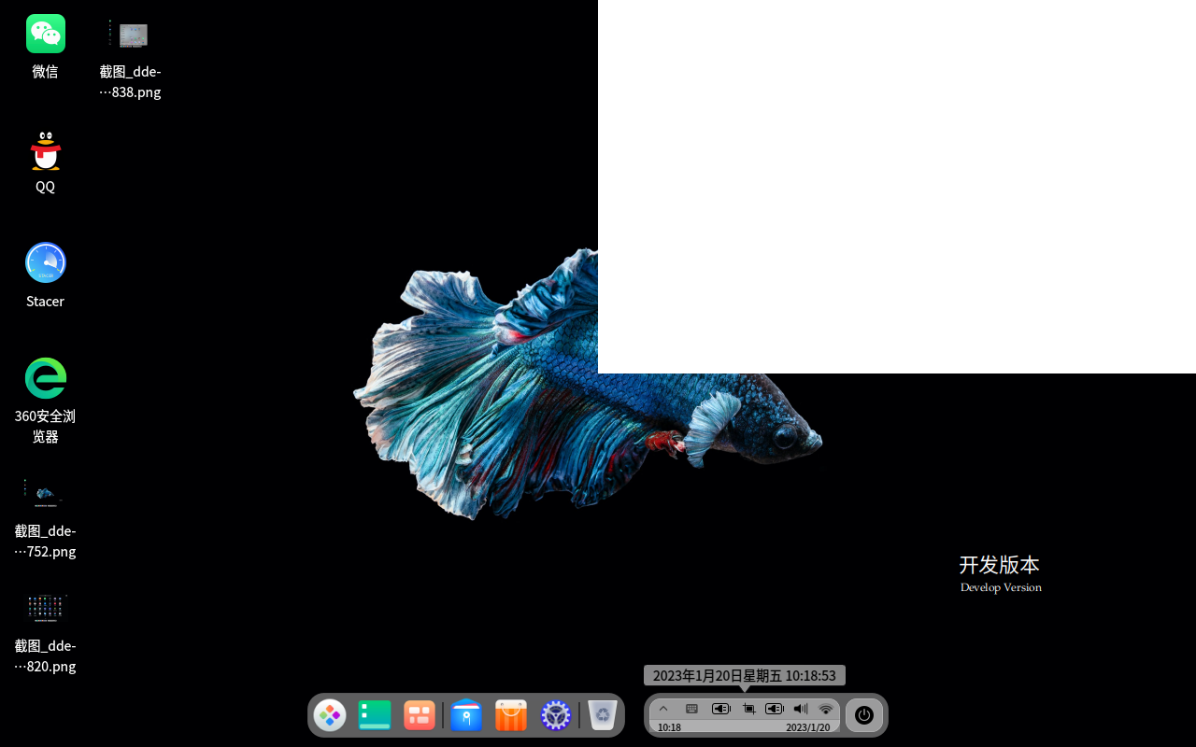This screenshot has width=1196, height=747.
Task: Open the screenshot tool icon in system tray
Action: click(x=748, y=709)
